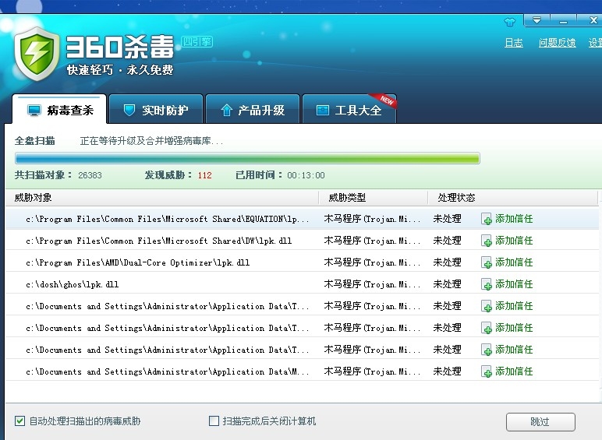Select the AMD\Dual-Core Optimizer\lpk.dll path

[137, 263]
